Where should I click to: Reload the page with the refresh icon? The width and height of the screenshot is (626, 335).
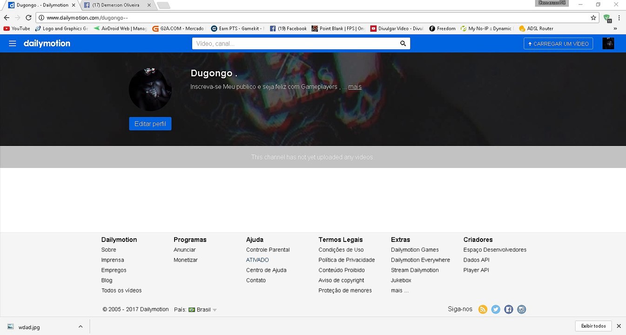click(x=28, y=18)
